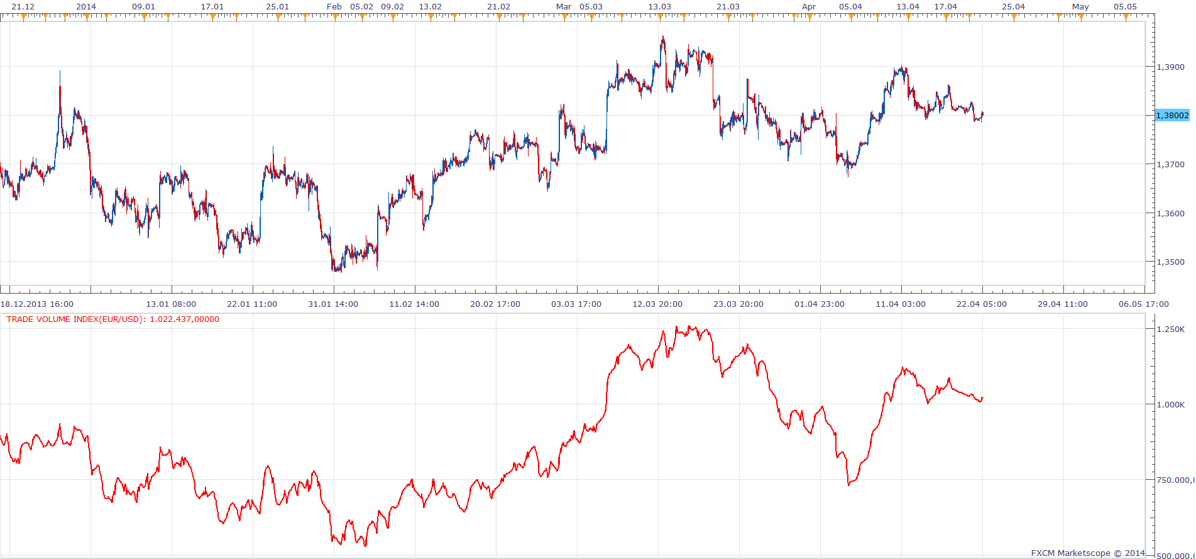Image resolution: width=1196 pixels, height=559 pixels.
Task: Click the orange marker under 21.02 date
Action: tap(499, 17)
